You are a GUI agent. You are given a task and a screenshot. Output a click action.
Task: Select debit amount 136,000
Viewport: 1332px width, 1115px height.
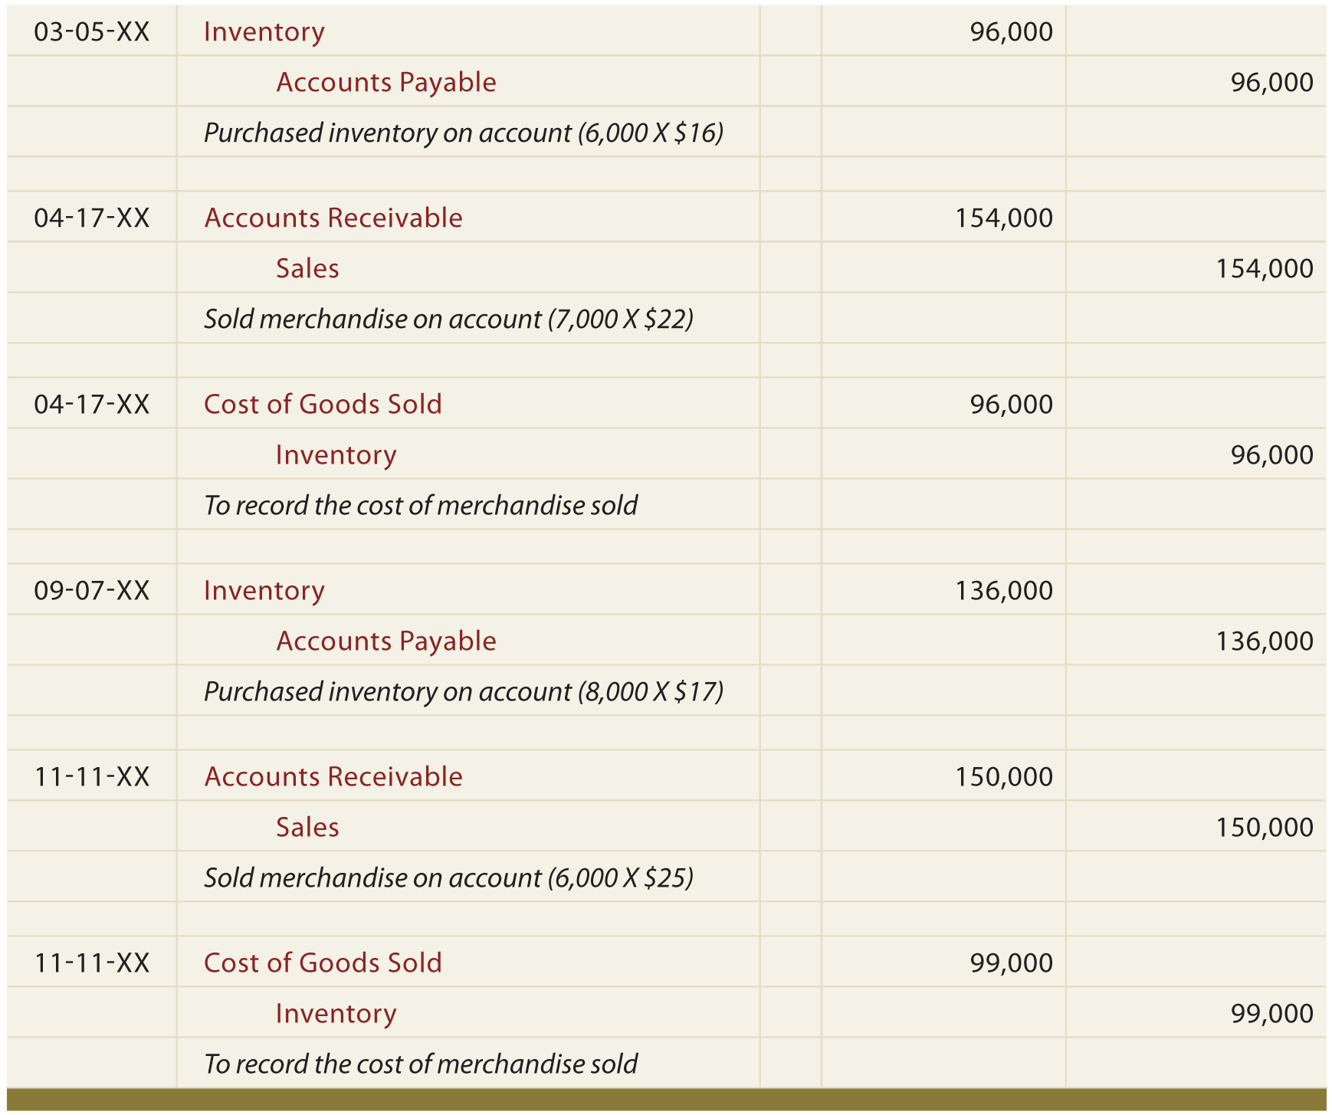1004,591
